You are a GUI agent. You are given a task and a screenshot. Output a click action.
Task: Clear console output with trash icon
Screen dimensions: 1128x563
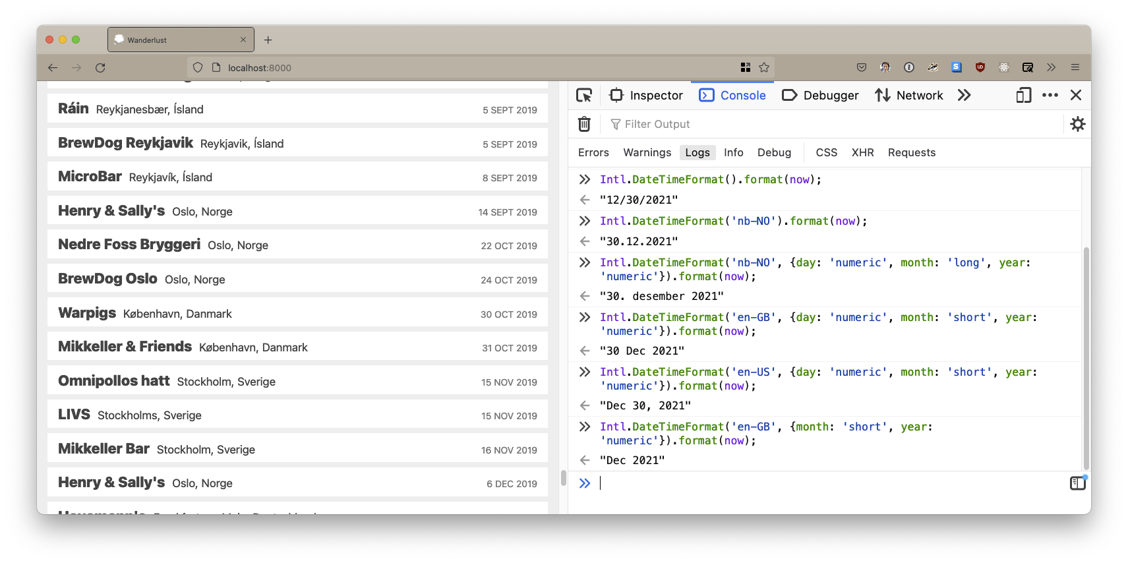point(584,124)
